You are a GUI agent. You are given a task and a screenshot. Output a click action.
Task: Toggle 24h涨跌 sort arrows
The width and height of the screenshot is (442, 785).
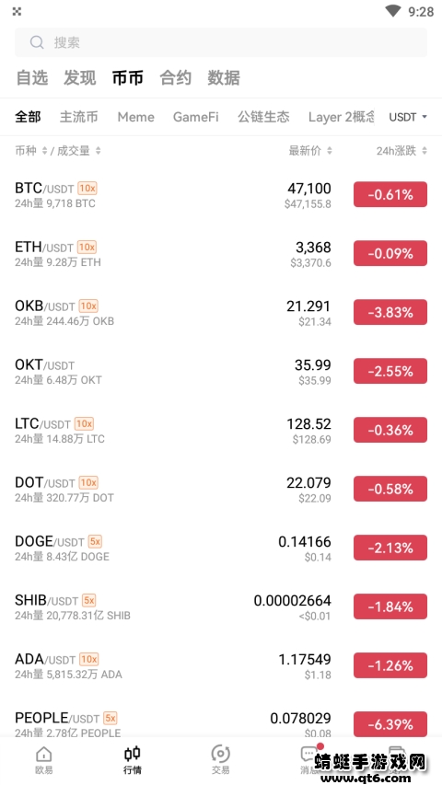(x=424, y=151)
